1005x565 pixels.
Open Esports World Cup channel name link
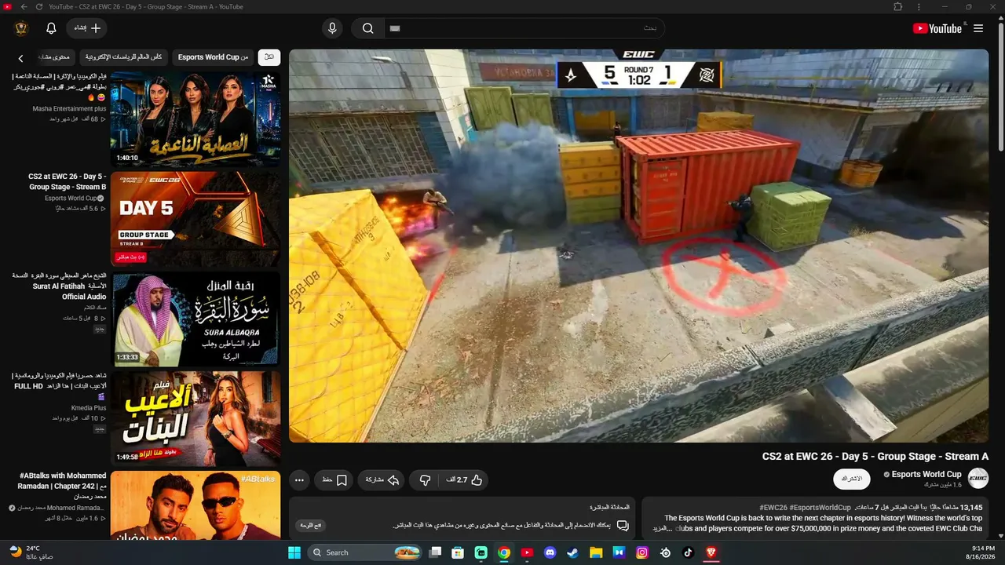click(926, 474)
